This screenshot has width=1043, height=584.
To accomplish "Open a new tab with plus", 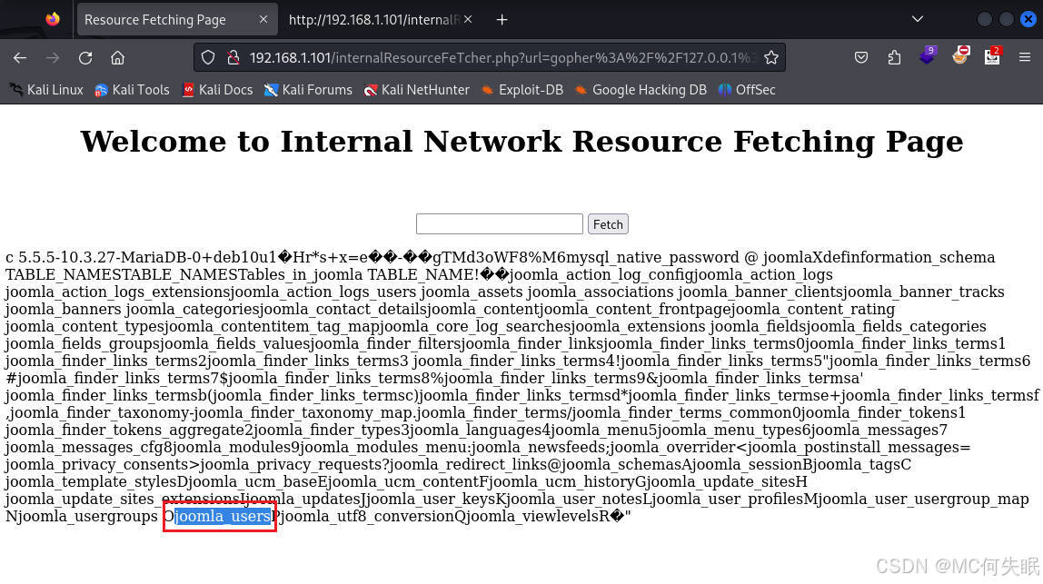I will [x=502, y=20].
